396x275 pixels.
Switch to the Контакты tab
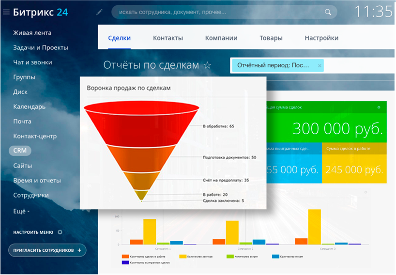[168, 38]
